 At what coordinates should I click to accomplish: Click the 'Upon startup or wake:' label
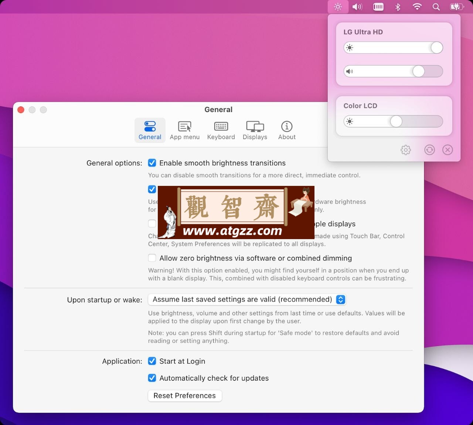tap(105, 300)
